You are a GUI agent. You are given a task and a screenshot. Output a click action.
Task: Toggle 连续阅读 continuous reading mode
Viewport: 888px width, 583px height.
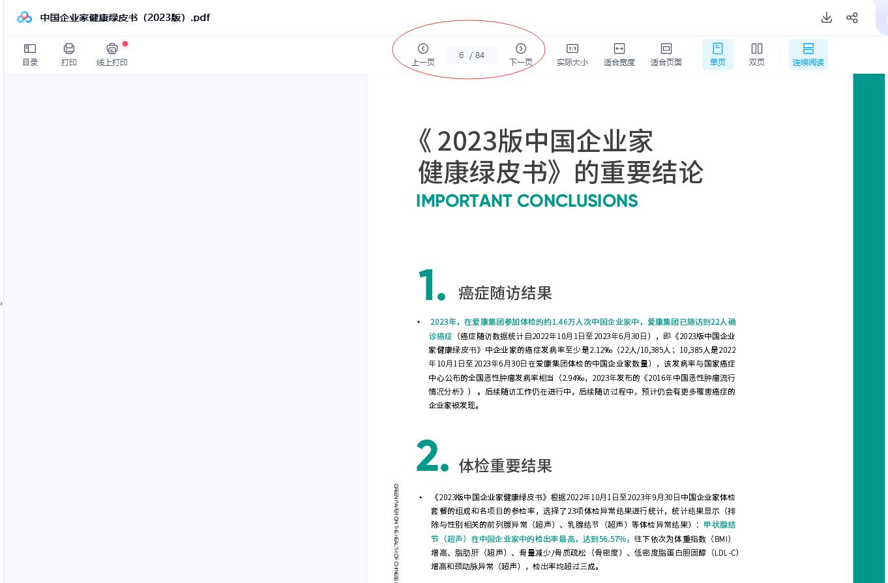click(x=808, y=54)
